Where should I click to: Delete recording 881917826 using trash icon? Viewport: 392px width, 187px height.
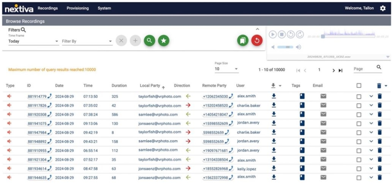point(379,105)
